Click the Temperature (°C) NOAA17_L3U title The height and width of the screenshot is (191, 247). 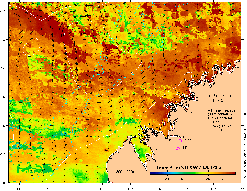[x=192, y=167]
